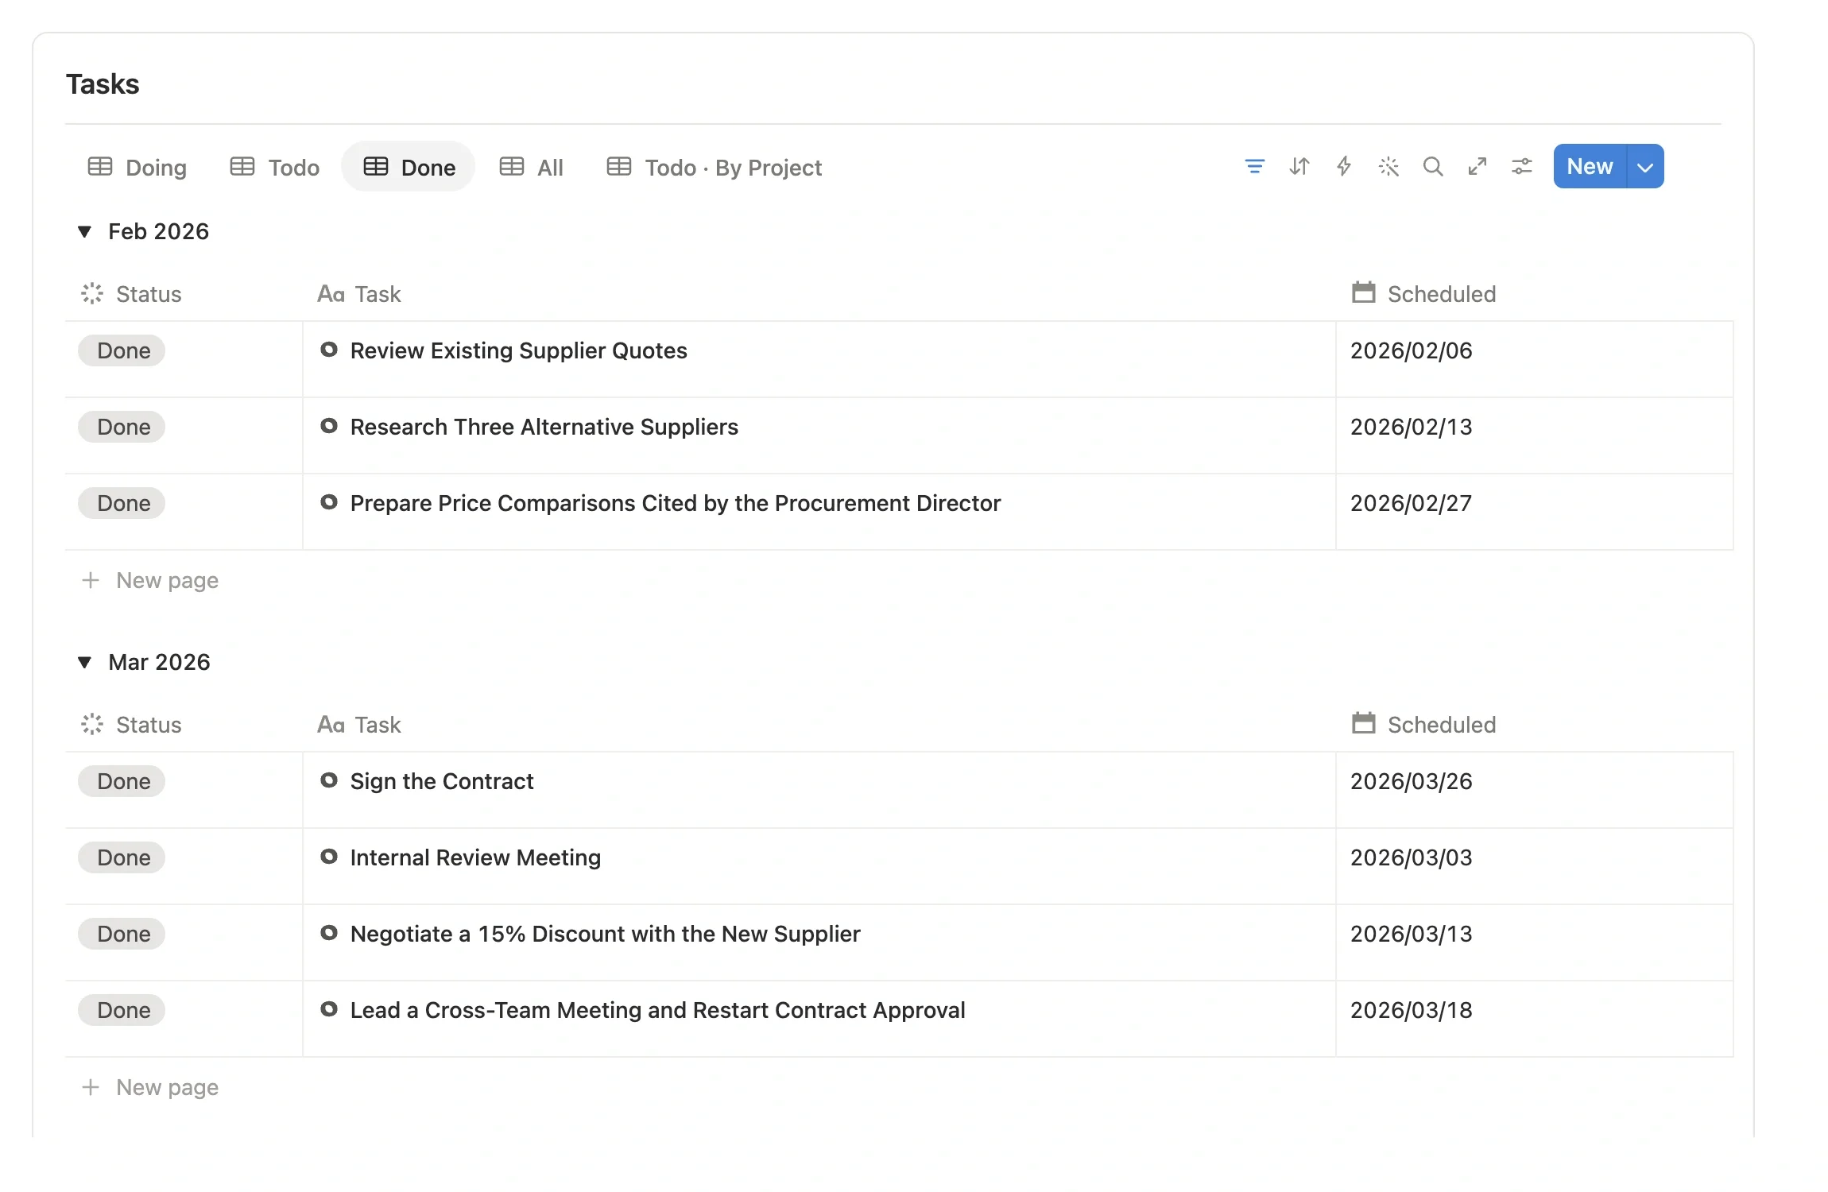Open search with the magnifier icon
The width and height of the screenshot is (1828, 1192).
pyautogui.click(x=1432, y=167)
